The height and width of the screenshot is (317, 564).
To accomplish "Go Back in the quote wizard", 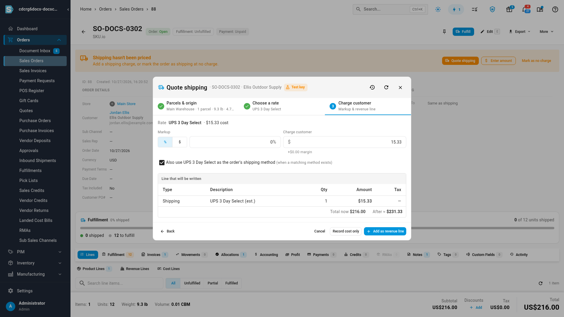I will tap(167, 231).
